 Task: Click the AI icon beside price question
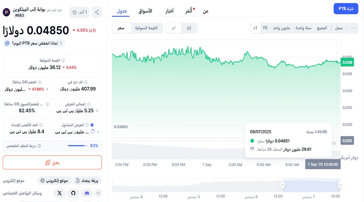pos(7,43)
